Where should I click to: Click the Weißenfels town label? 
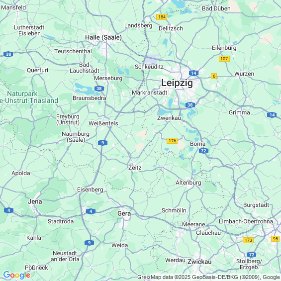[x=103, y=123]
